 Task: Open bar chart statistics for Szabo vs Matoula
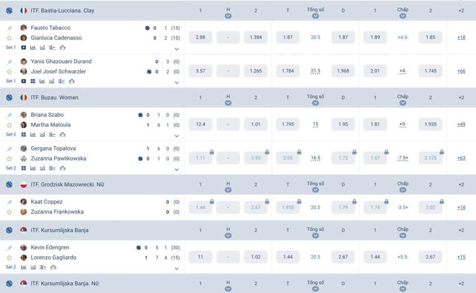33,134
